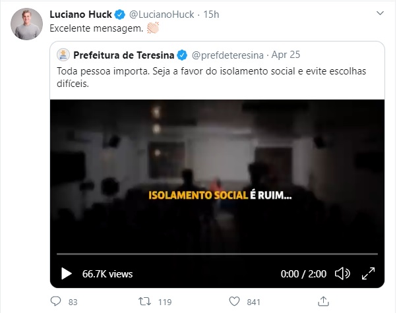Click the Prefeitura de Teresina avatar

[63, 55]
